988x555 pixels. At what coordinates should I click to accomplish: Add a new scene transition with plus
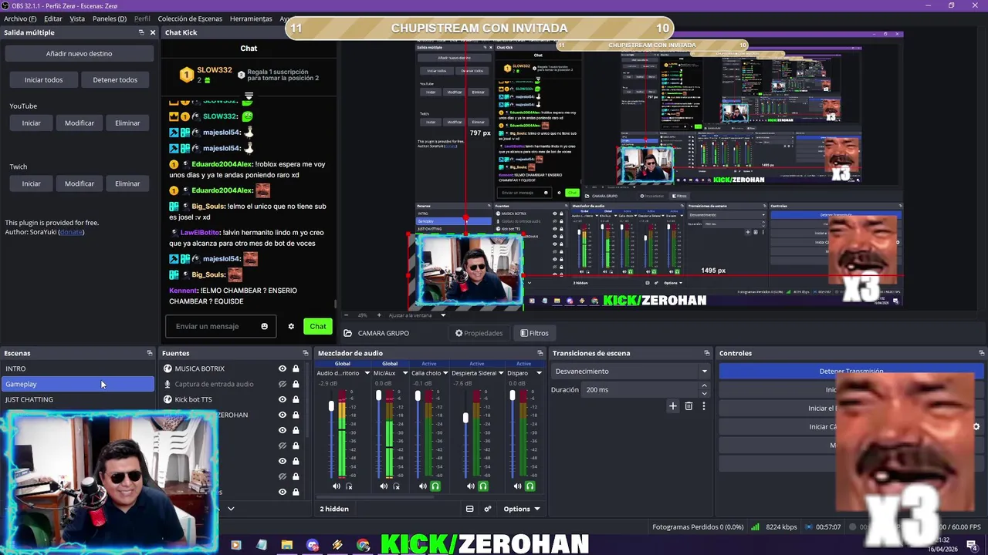673,406
